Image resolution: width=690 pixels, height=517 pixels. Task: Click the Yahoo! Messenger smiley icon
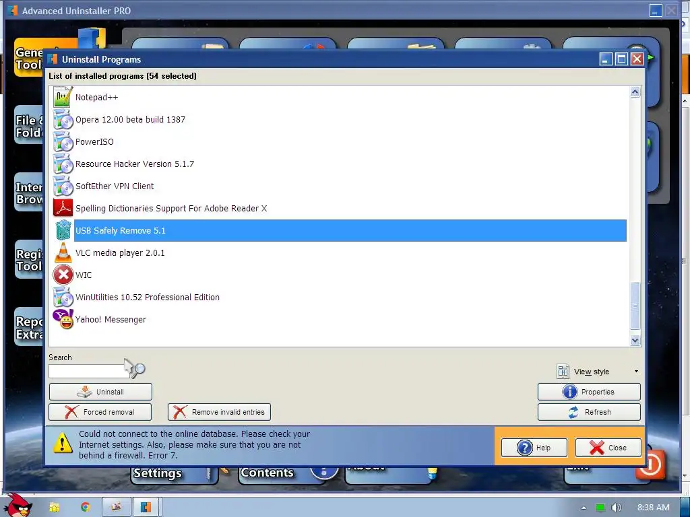coord(63,319)
